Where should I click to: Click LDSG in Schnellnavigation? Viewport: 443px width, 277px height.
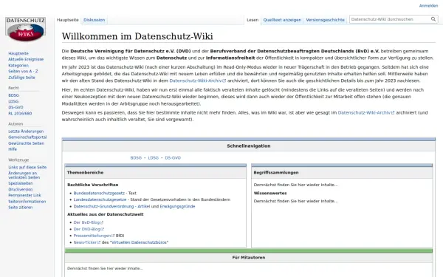click(154, 158)
